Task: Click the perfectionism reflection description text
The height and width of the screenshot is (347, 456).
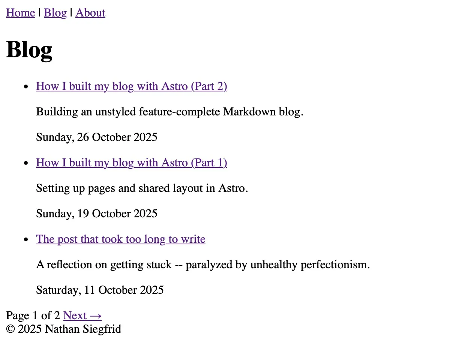Action: (203, 265)
